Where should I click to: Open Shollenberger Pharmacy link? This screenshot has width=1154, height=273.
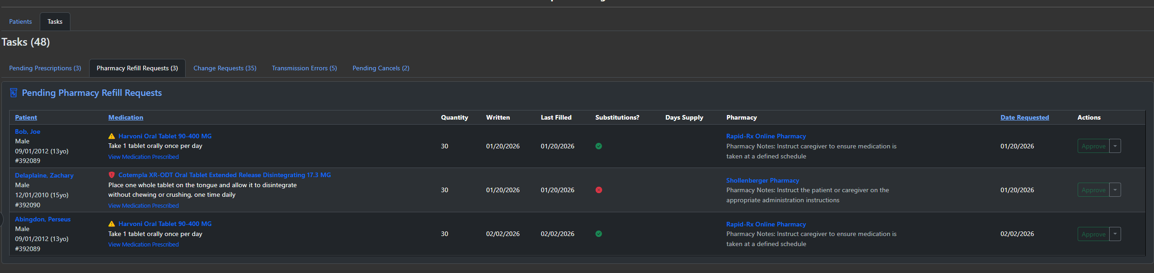(x=762, y=180)
